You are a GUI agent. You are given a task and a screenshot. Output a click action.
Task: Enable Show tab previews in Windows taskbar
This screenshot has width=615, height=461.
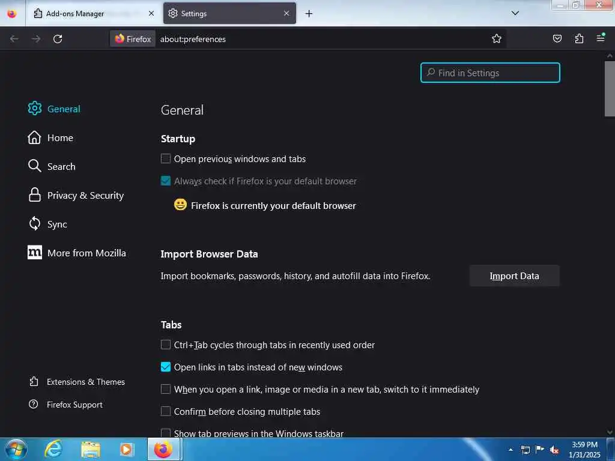click(x=166, y=433)
